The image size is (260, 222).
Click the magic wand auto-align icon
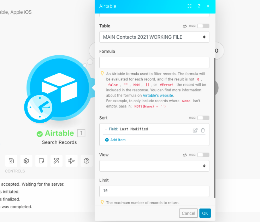tap(57, 161)
